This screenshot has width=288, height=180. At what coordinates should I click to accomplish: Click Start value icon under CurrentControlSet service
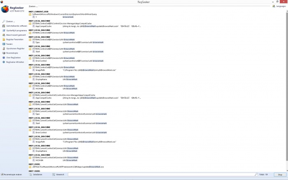[34, 123]
